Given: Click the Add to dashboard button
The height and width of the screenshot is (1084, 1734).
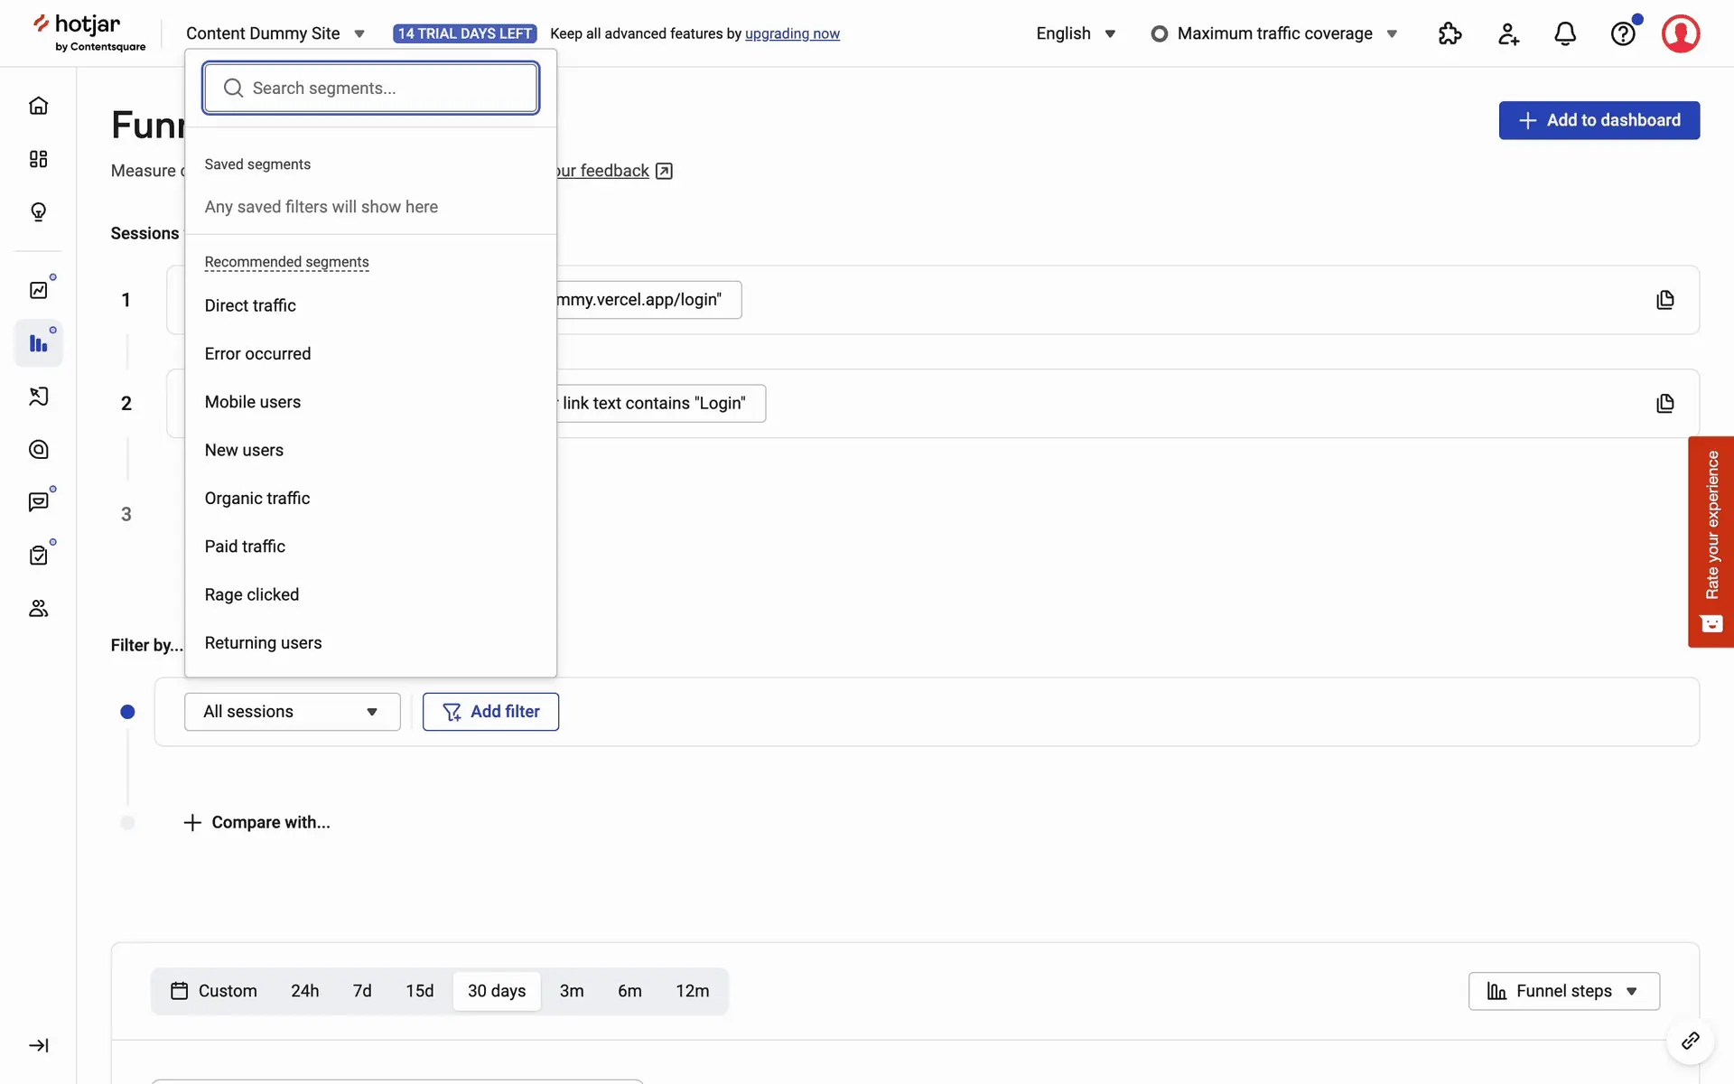Looking at the screenshot, I should (x=1599, y=120).
